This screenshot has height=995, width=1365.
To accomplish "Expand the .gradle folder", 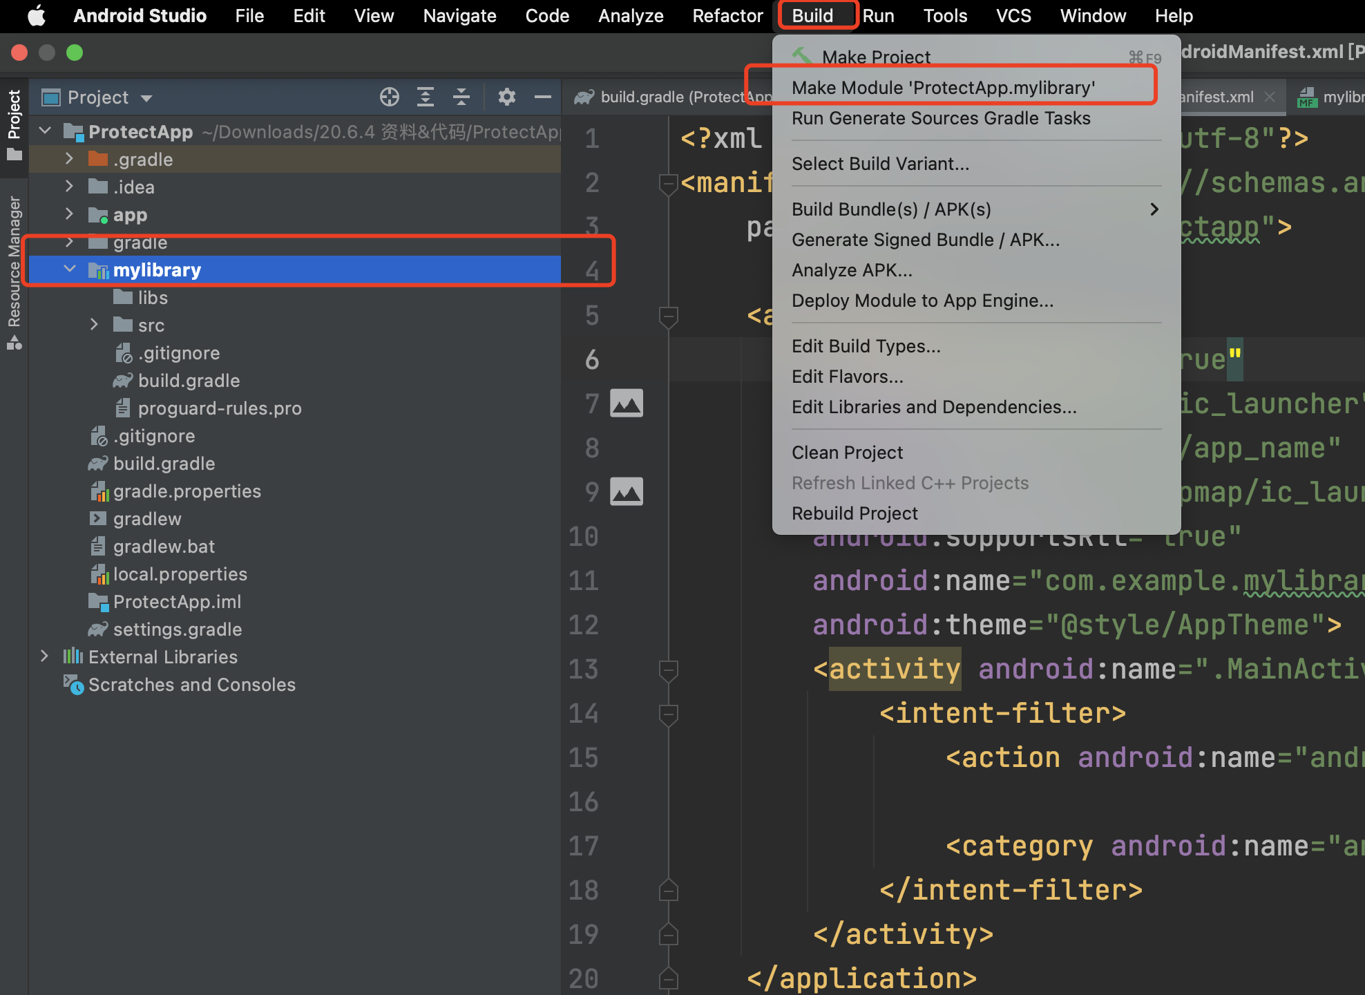I will (69, 158).
